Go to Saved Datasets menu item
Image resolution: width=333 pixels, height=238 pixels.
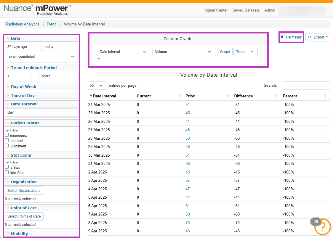246,10
